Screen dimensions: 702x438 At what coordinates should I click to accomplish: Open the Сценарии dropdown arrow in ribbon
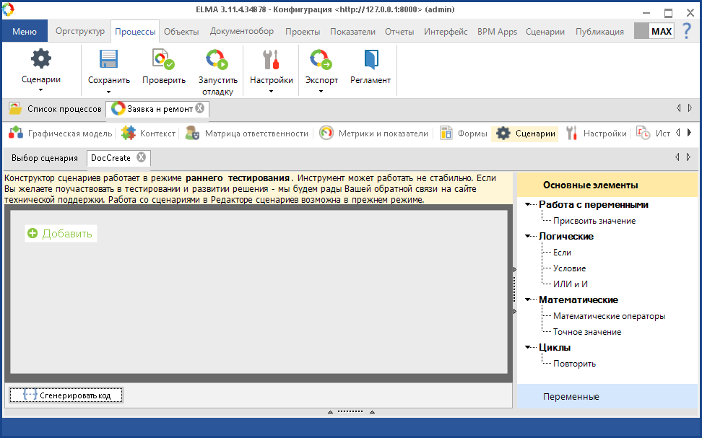(x=40, y=90)
